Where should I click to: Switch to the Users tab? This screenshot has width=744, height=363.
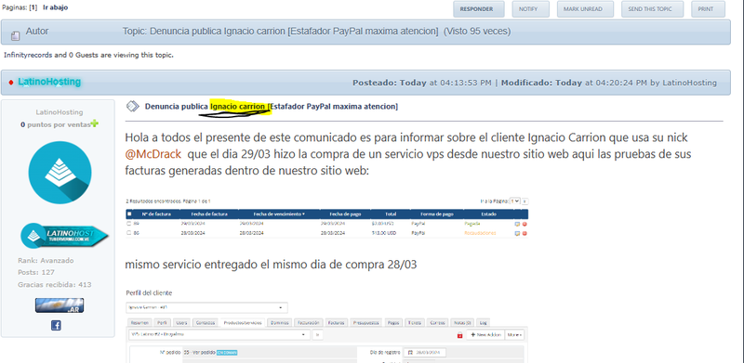(181, 323)
